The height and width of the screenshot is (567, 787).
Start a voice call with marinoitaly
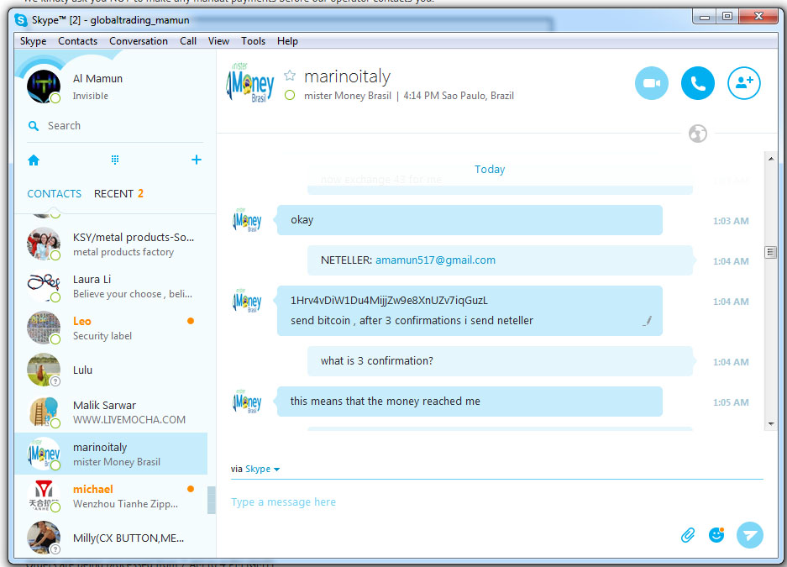pyautogui.click(x=698, y=83)
